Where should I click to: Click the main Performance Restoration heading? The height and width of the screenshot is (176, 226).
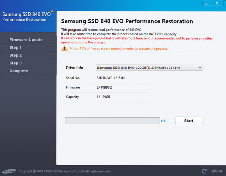click(127, 21)
